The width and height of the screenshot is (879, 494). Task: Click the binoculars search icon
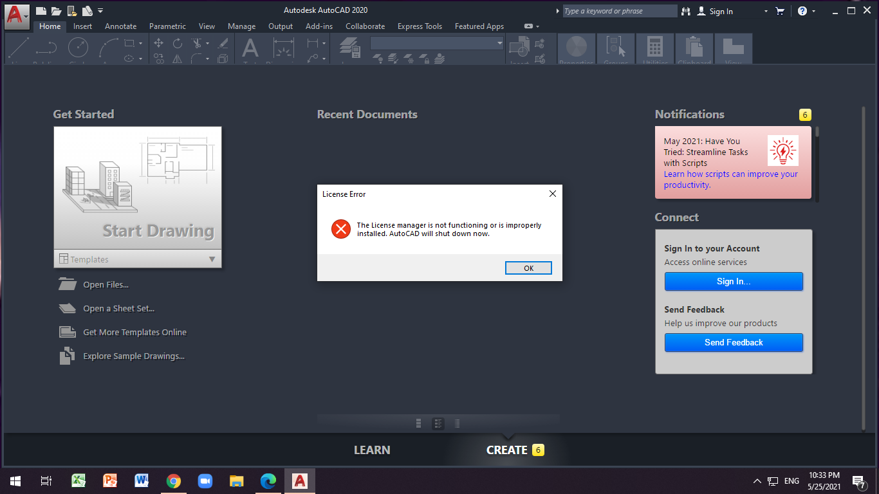tap(686, 11)
